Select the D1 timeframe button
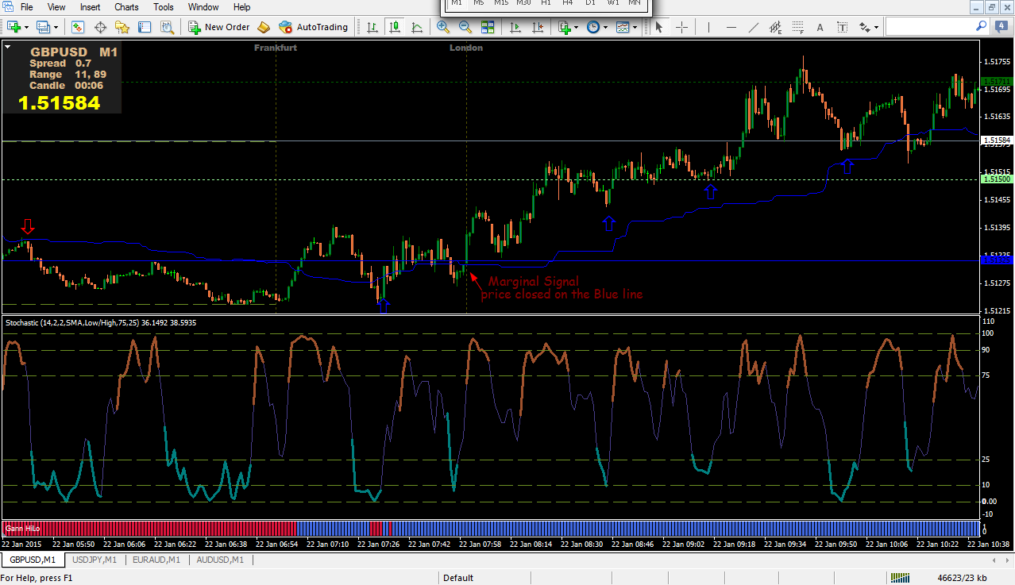This screenshot has height=585, width=1015. [x=590, y=3]
